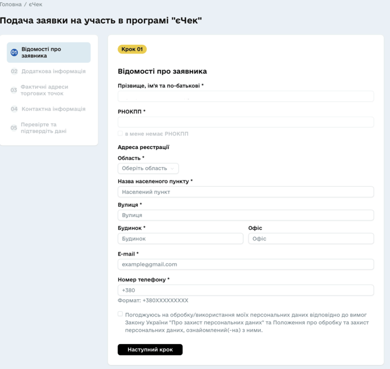Focus the РНОКПП input field
Image resolution: width=390 pixels, height=369 pixels.
246,122
